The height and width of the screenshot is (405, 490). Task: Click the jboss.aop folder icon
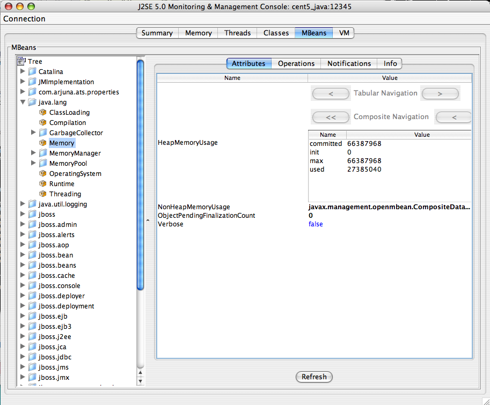(32, 245)
